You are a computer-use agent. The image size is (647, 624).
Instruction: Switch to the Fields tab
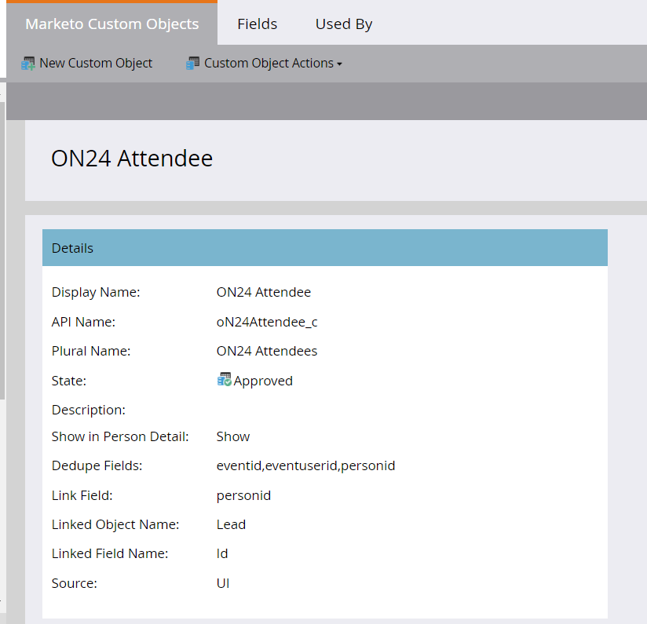pyautogui.click(x=257, y=24)
